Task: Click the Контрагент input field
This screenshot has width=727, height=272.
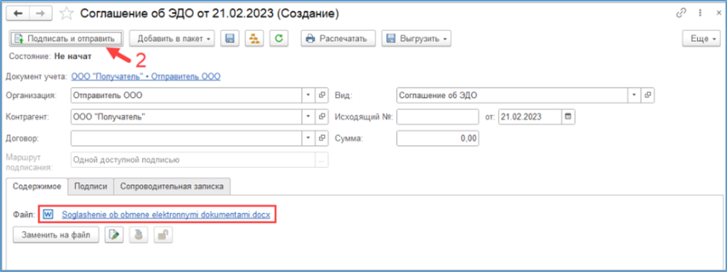Action: click(x=187, y=117)
